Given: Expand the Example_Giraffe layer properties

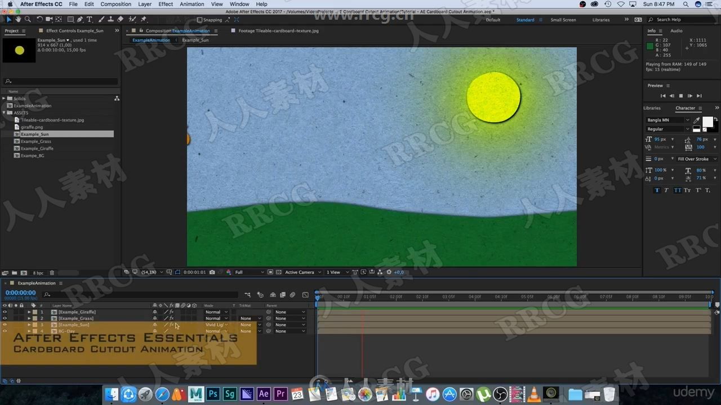Looking at the screenshot, I should pyautogui.click(x=29, y=312).
